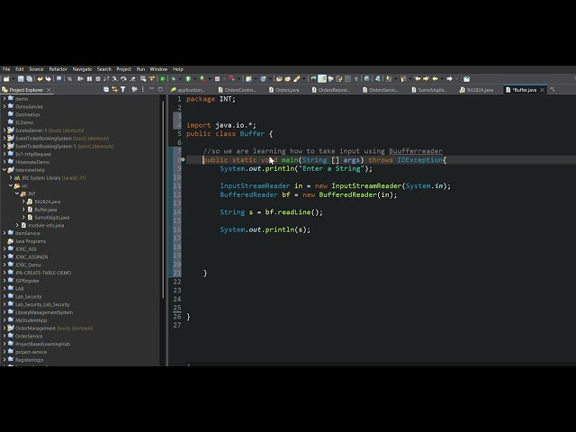Screen dimensions: 576x432
Task: Open the Source menu
Action: (36, 69)
